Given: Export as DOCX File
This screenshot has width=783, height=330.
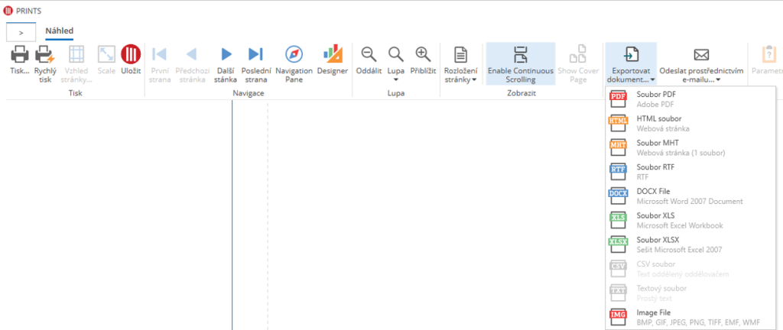Looking at the screenshot, I should tap(655, 196).
